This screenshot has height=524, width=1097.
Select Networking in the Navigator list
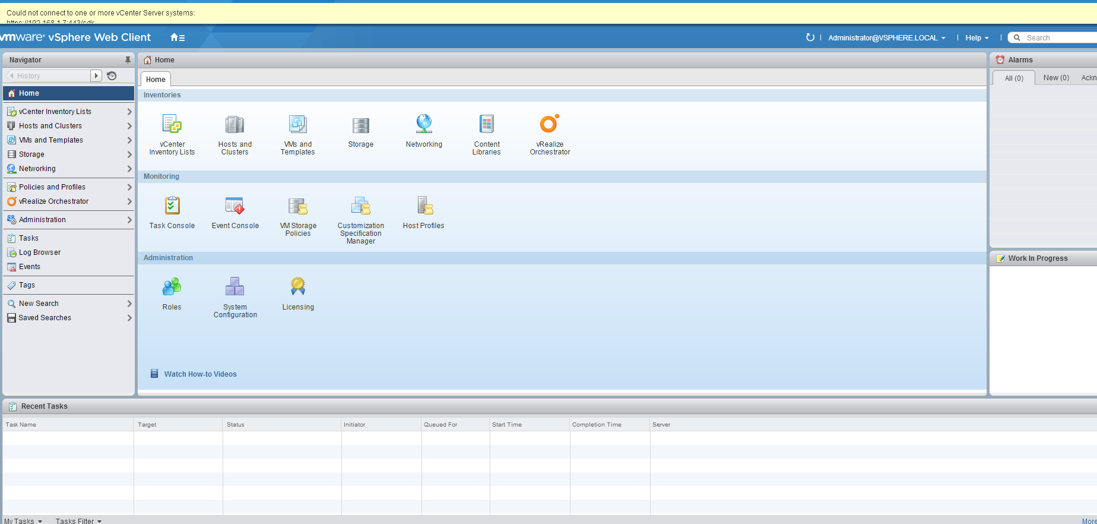coord(68,169)
